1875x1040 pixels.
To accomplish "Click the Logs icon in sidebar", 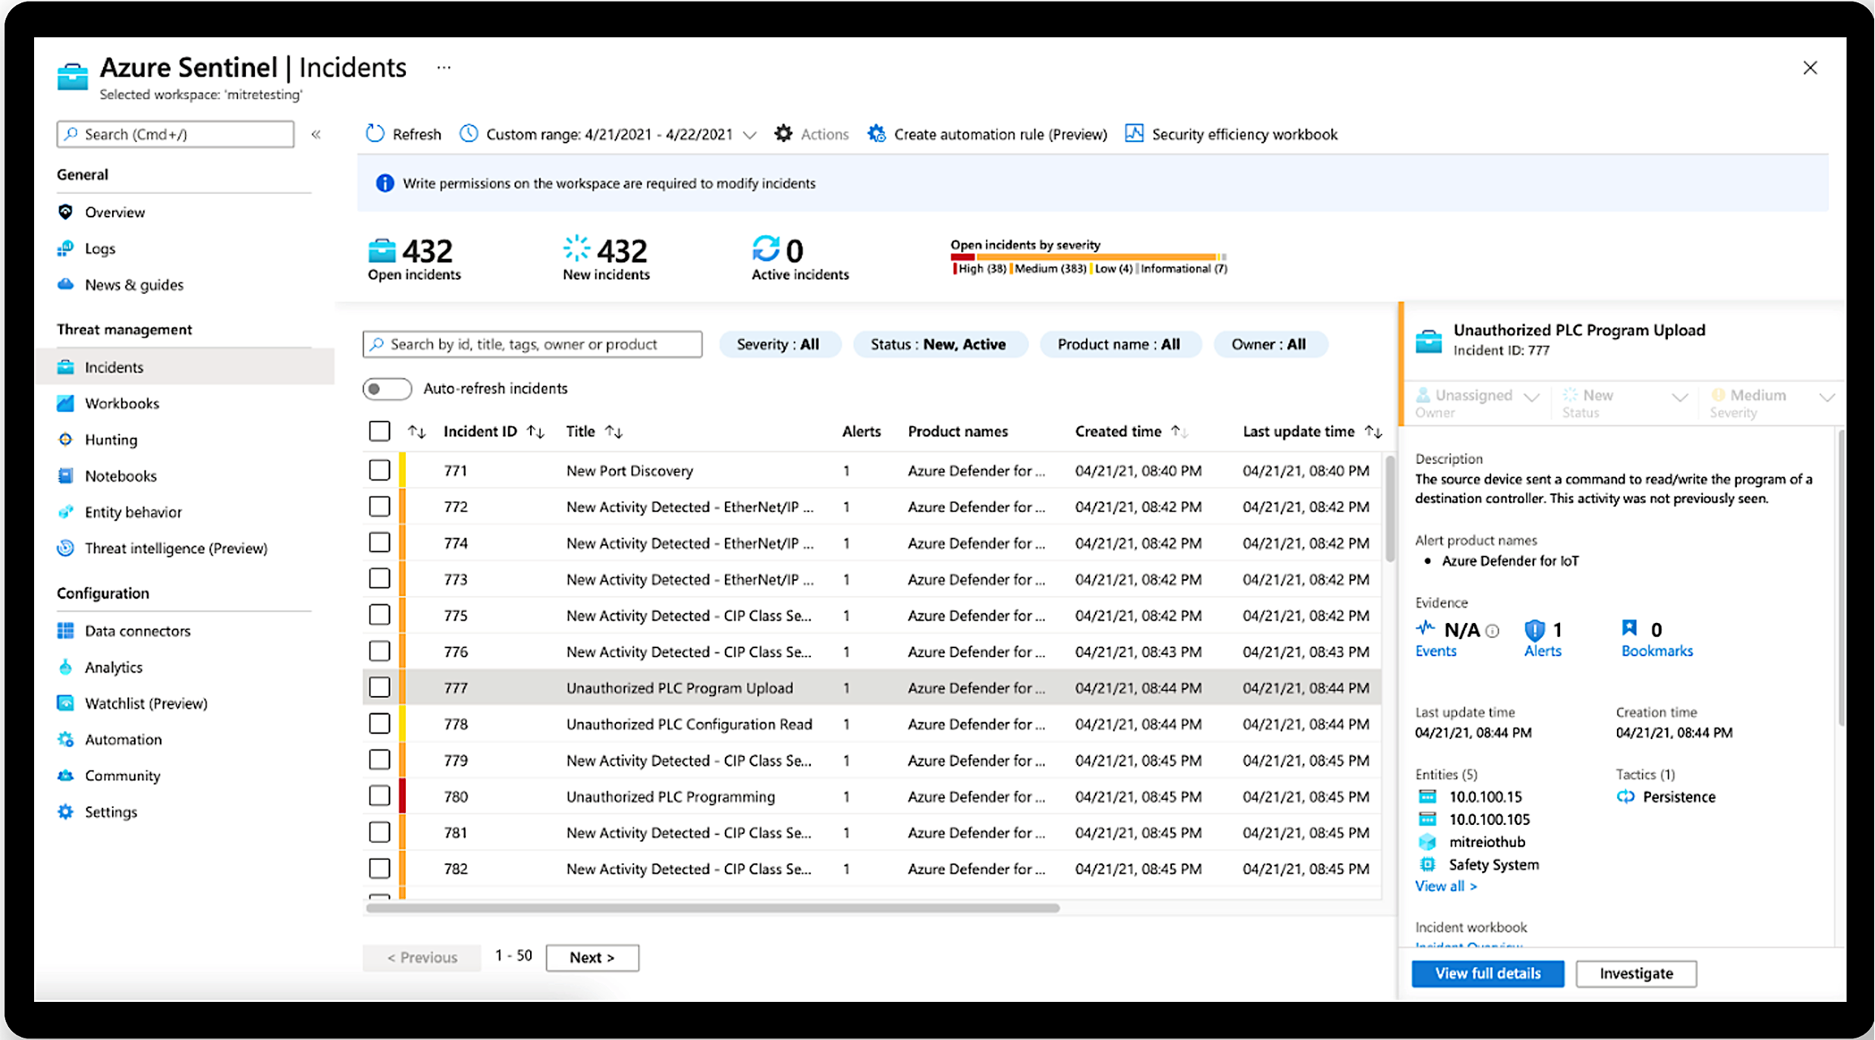I will pyautogui.click(x=66, y=248).
